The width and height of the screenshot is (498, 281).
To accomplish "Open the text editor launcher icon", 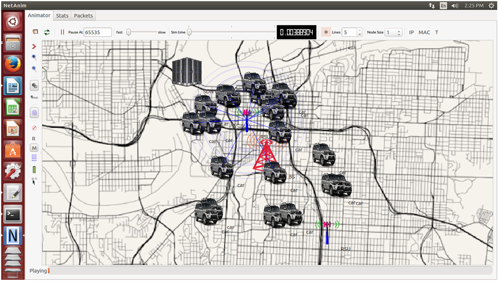I will click(13, 193).
